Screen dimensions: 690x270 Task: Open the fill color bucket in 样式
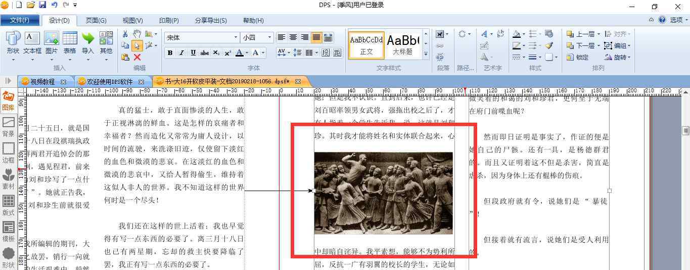(516, 34)
